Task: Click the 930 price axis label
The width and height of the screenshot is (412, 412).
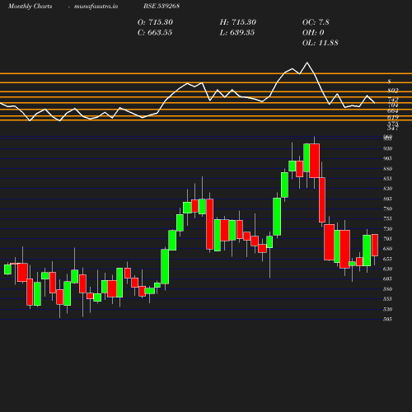Action: 387,148
